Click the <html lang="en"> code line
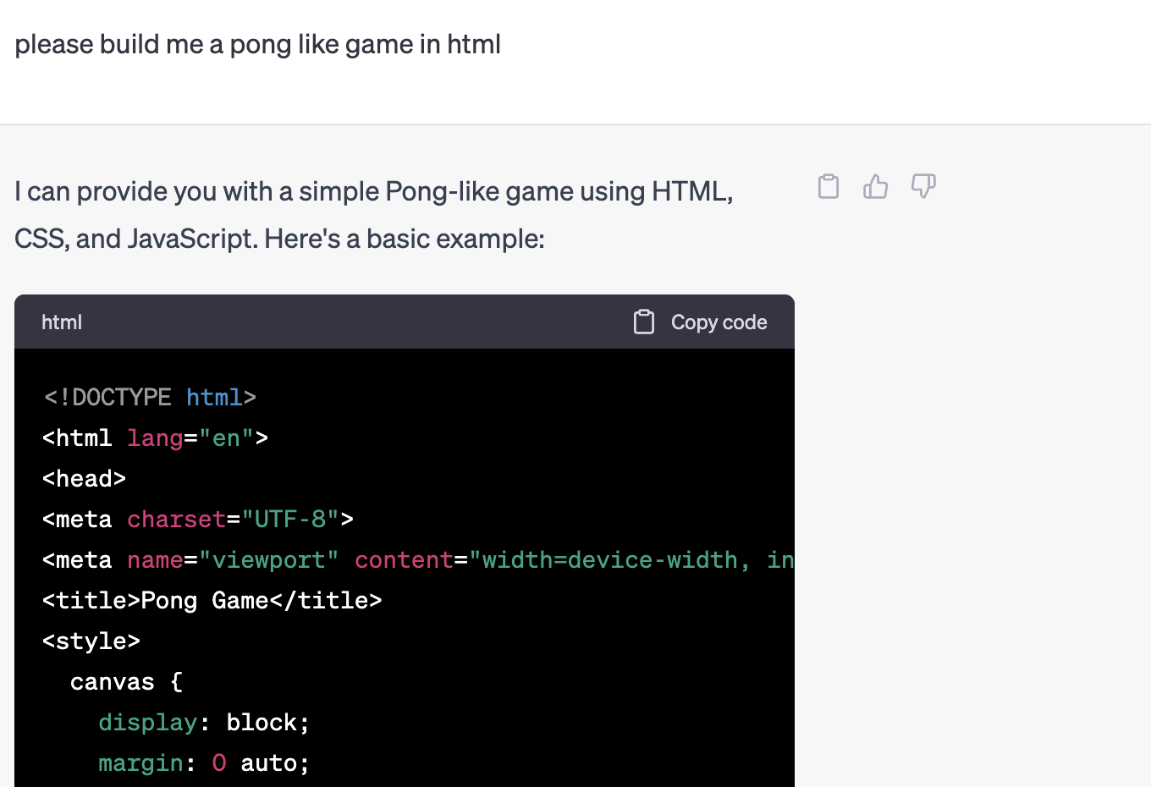The height and width of the screenshot is (787, 1151). click(x=155, y=438)
